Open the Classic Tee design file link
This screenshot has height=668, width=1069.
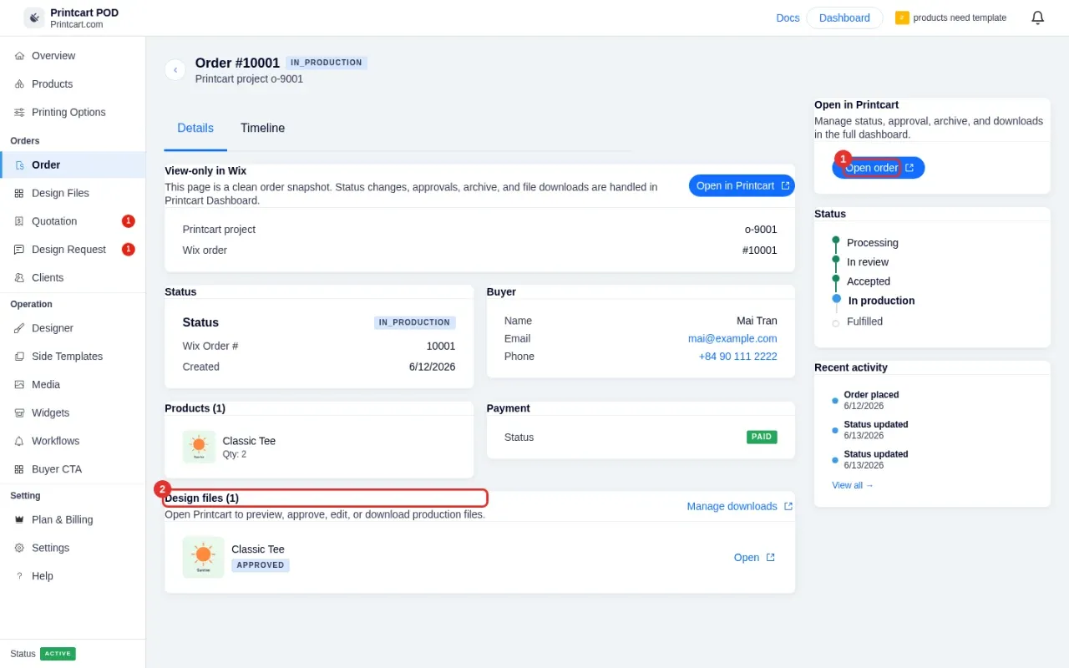(x=754, y=558)
